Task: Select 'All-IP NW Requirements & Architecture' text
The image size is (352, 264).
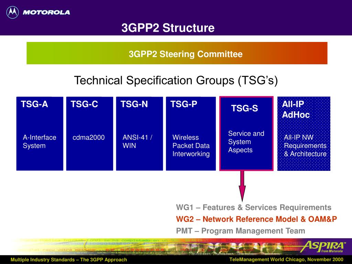Action: click(x=305, y=145)
